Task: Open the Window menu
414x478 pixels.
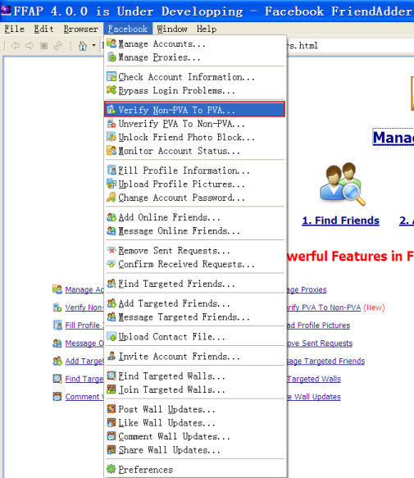Action: 172,29
